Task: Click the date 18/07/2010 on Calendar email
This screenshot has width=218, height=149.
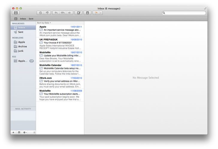Action: click(76, 65)
